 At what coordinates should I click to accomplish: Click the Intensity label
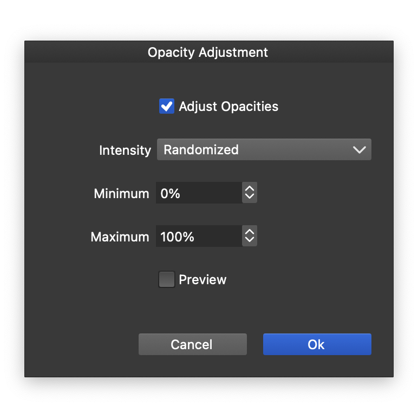point(125,150)
